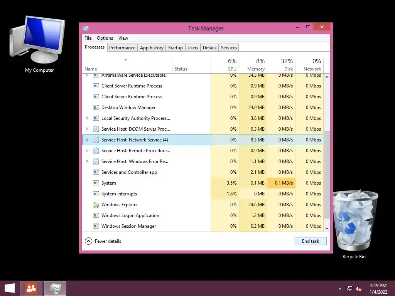Click the Antimalware Service Executable process icon
The width and height of the screenshot is (395, 296).
point(96,75)
